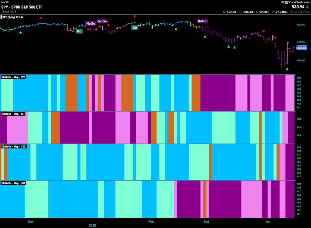Image resolution: width=311 pixels, height=228 pixels.
Task: Click the 'SPY (Daily) 533.94' legend label
Action: [12, 17]
